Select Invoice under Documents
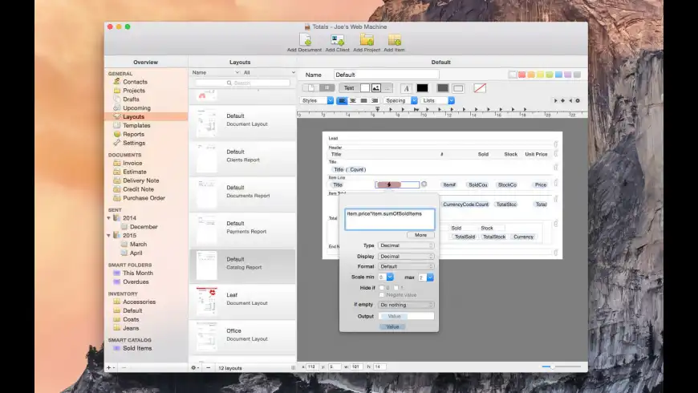This screenshot has height=393, width=698. pyautogui.click(x=132, y=163)
